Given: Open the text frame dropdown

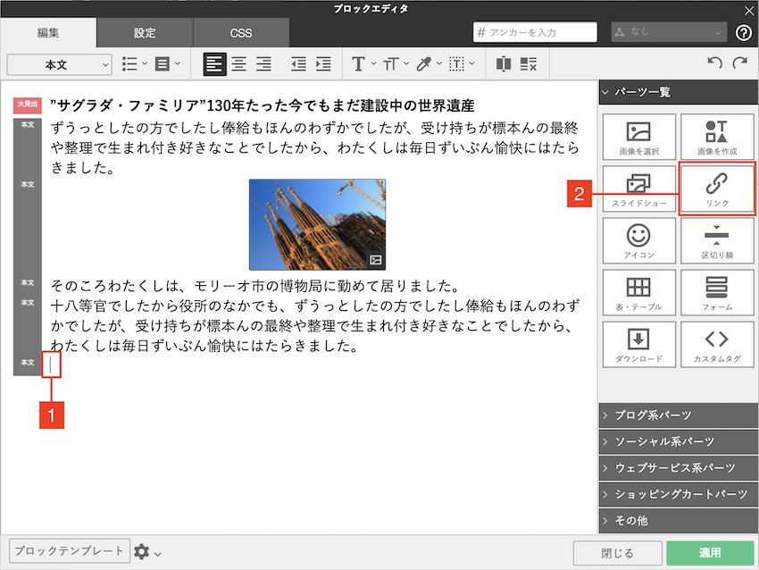Looking at the screenshot, I should (x=462, y=64).
